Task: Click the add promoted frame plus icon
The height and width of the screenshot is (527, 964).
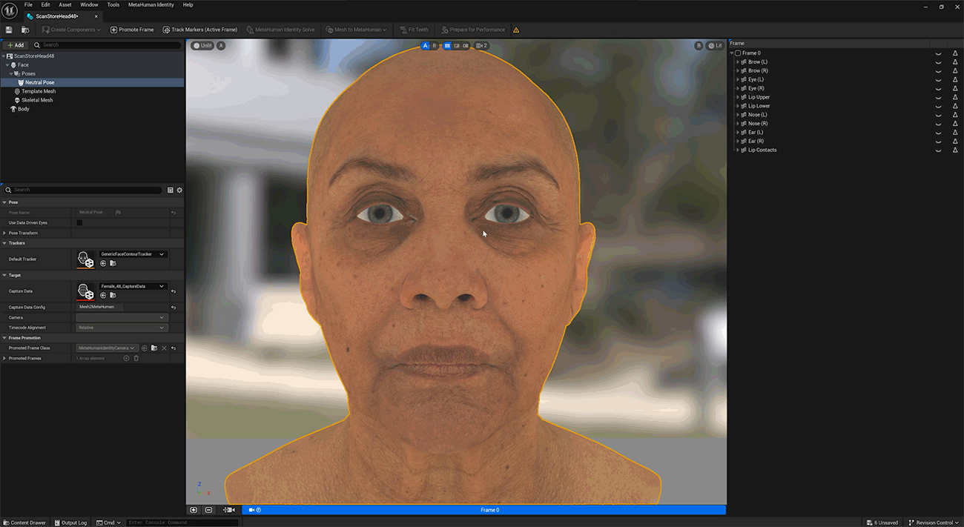Action: [x=126, y=359]
